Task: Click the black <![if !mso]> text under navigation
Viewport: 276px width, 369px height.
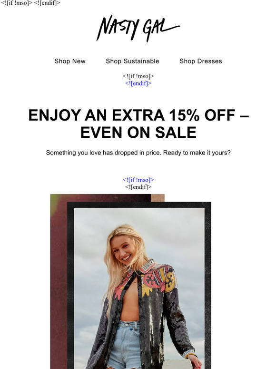Action: pyautogui.click(x=138, y=76)
